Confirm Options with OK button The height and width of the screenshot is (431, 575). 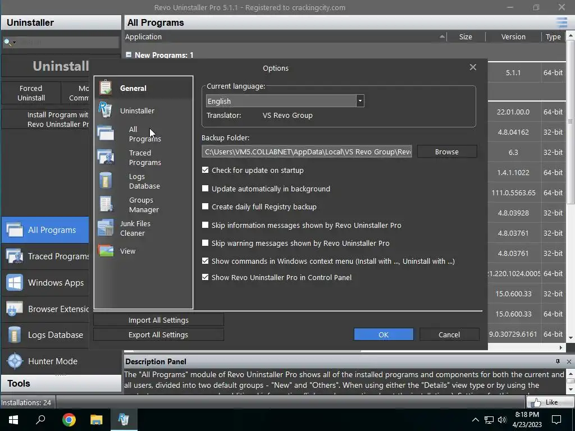tap(384, 334)
